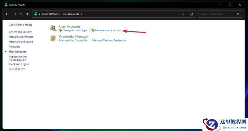
Task: Go forward with the forward arrow
Action: click(x=15, y=14)
